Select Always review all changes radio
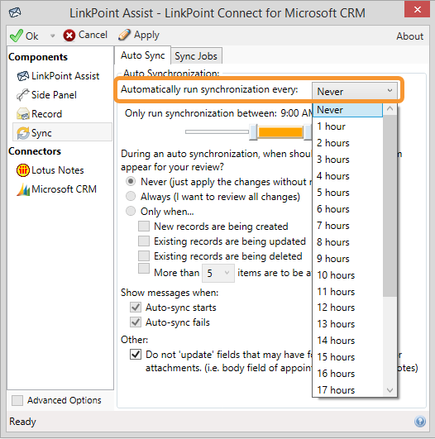 click(131, 196)
